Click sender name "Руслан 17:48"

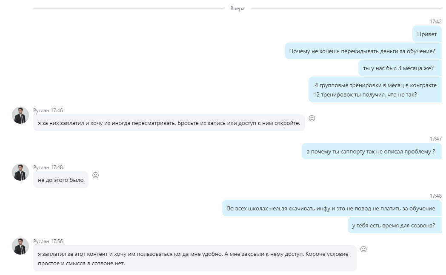[x=48, y=167]
